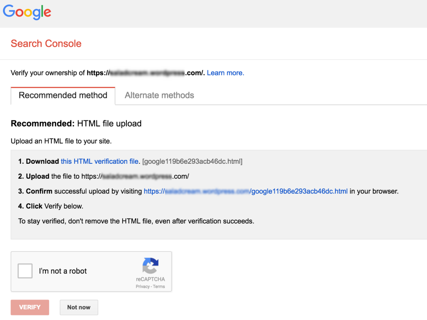Switch to the Alternate methods tab
Image resolution: width=427 pixels, height=320 pixels.
(x=159, y=95)
